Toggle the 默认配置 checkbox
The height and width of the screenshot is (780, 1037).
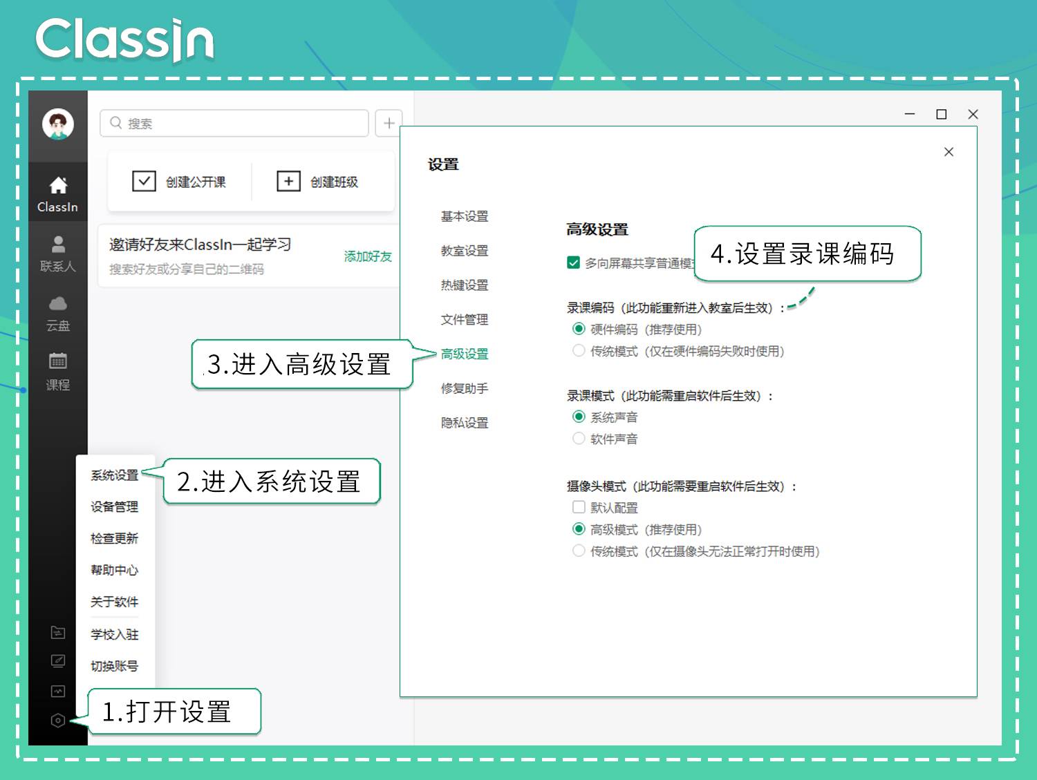(579, 507)
